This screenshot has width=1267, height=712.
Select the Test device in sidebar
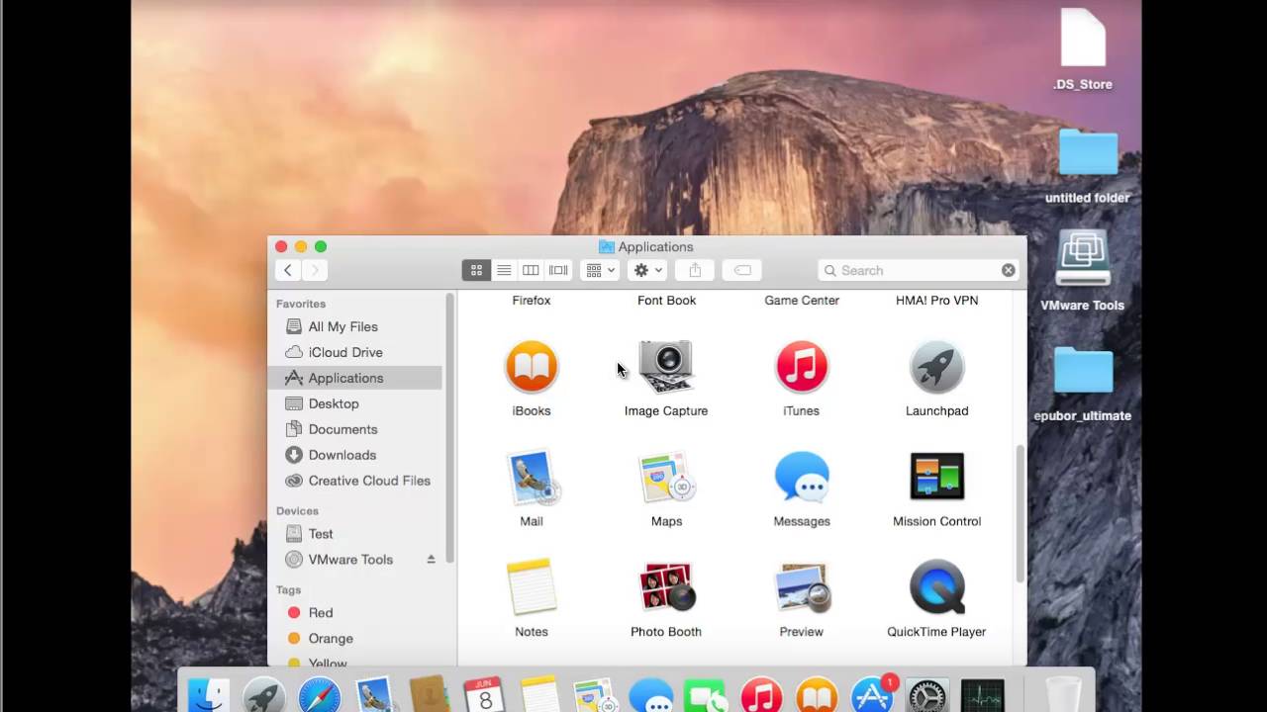click(x=354, y=534)
